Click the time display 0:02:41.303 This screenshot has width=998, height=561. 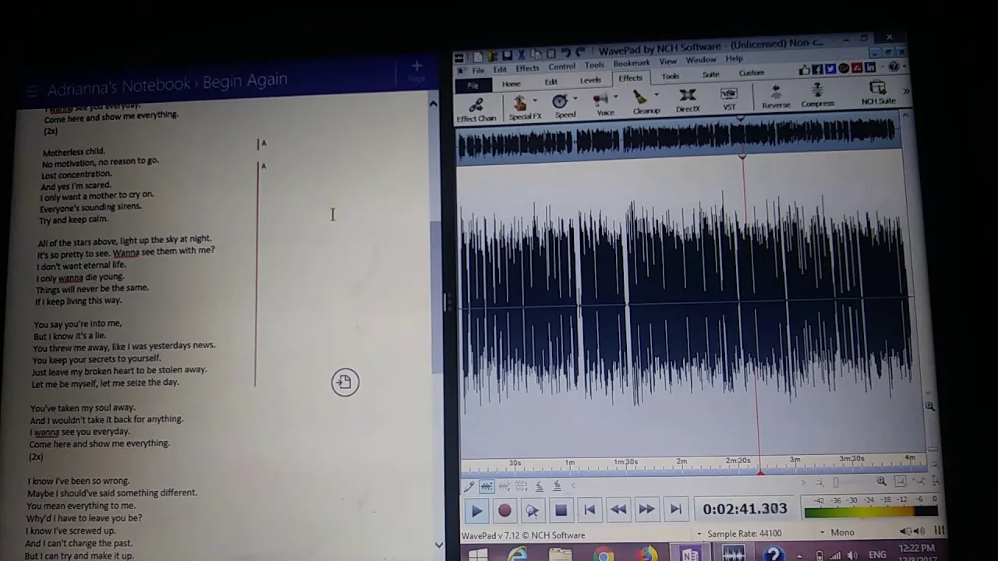(745, 509)
